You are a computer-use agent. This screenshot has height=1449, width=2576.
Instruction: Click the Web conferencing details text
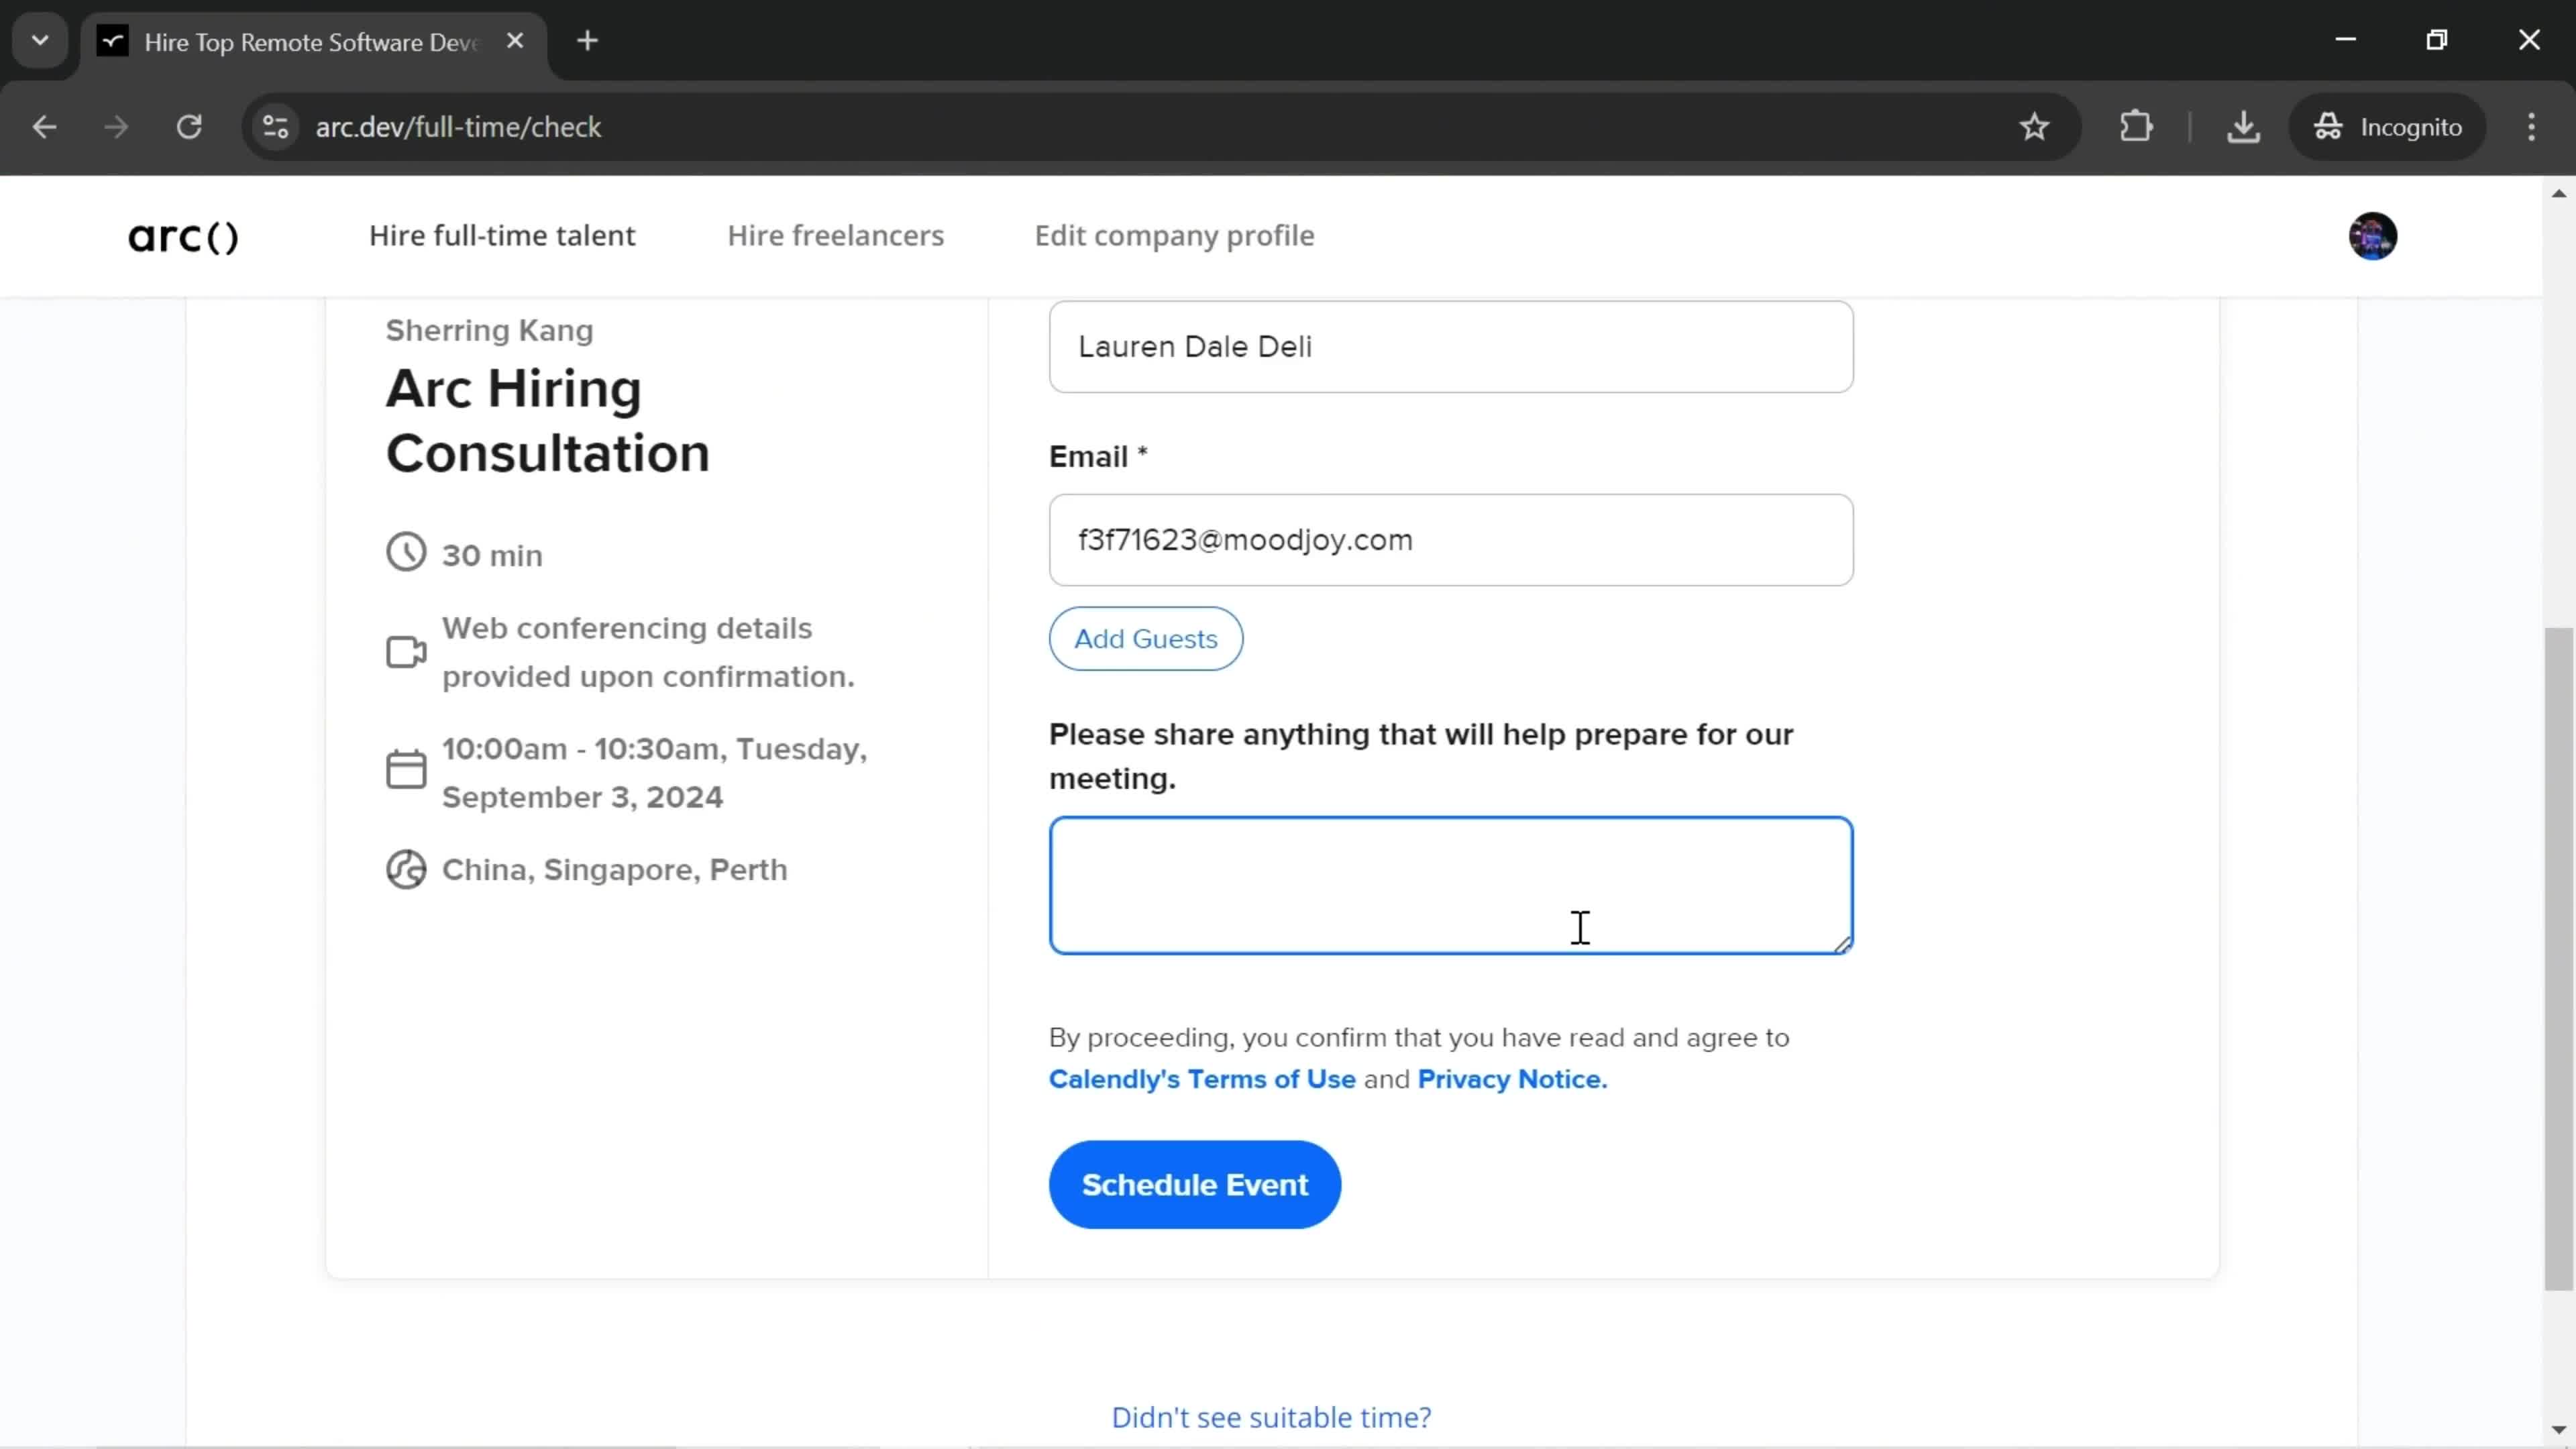click(648, 652)
